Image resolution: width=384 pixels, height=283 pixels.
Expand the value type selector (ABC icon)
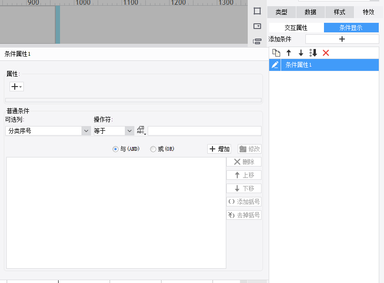click(x=141, y=131)
